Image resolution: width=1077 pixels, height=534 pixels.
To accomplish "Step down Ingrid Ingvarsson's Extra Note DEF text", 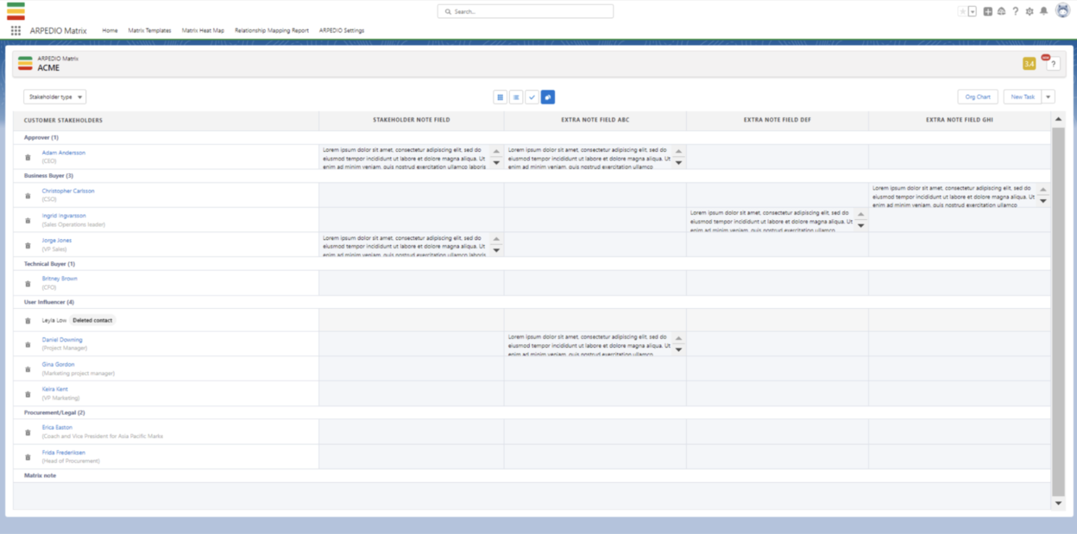I will pyautogui.click(x=860, y=225).
